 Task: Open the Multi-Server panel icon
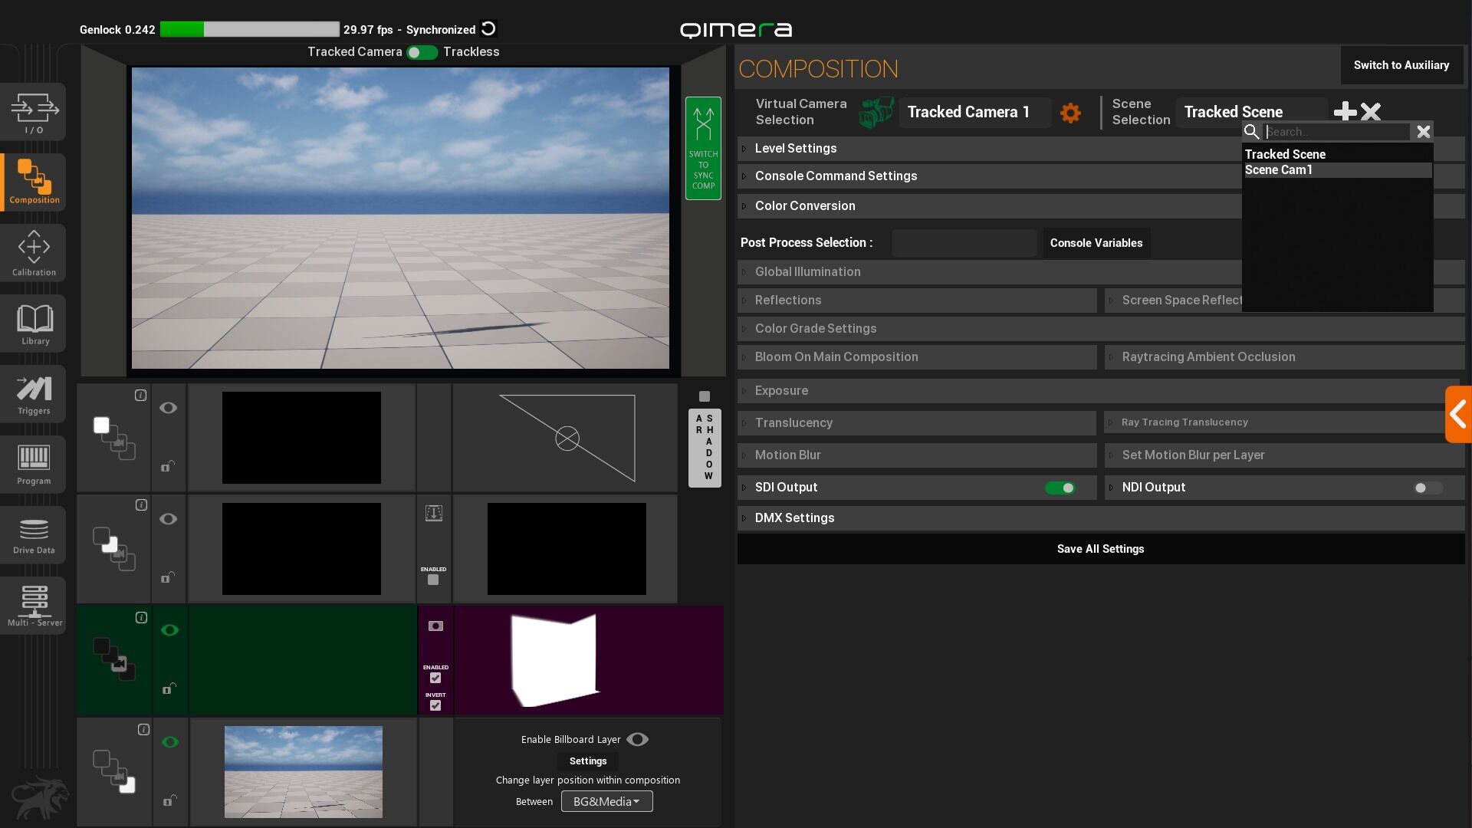[x=34, y=606]
